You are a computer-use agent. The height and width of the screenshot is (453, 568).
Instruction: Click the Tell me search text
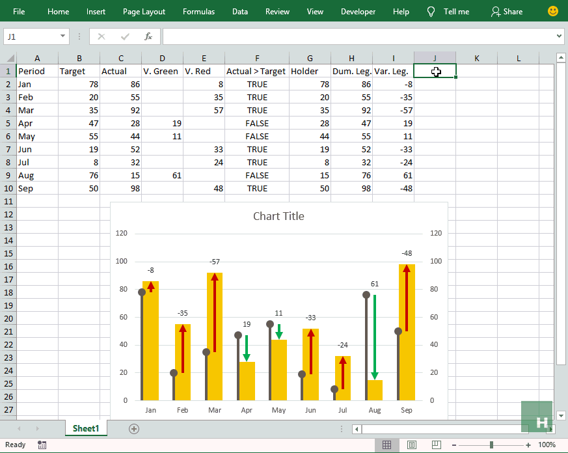pyautogui.click(x=456, y=12)
